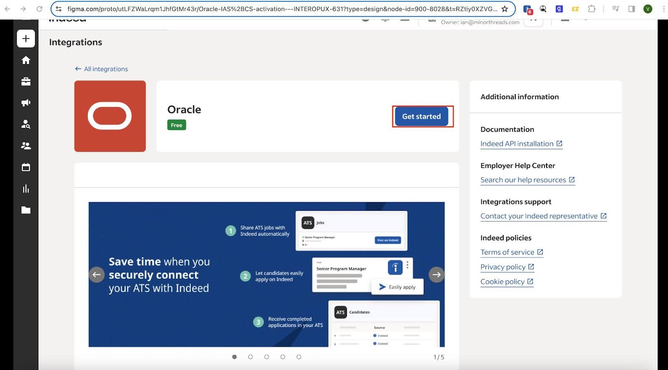Open the blue g extension icon
The image size is (668, 370).
click(x=559, y=9)
